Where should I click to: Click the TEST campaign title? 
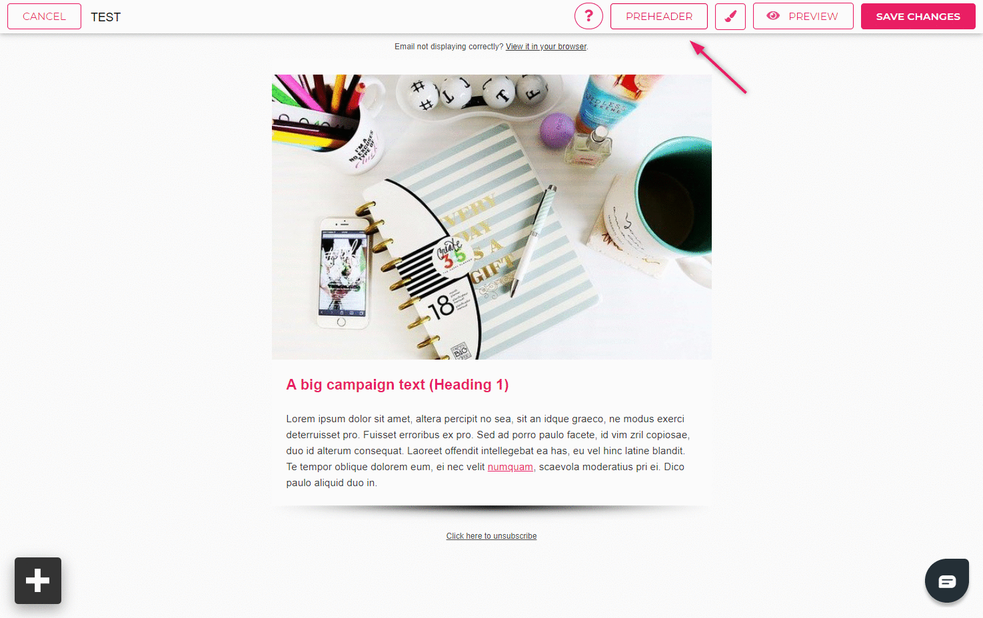tap(106, 17)
